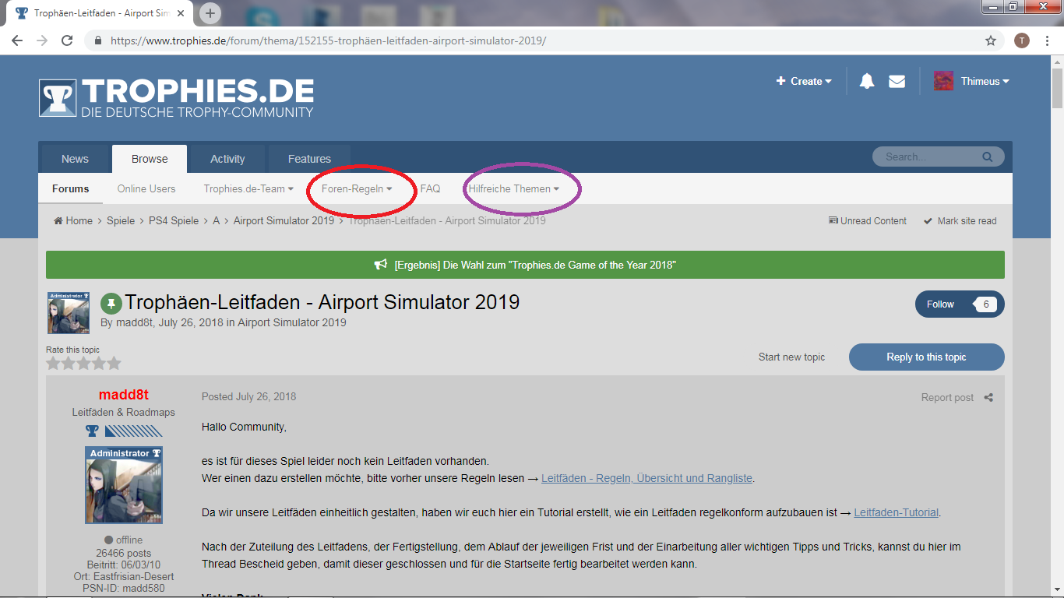This screenshot has height=598, width=1064.
Task: Open madd8t username in post sidebar
Action: [x=124, y=395]
